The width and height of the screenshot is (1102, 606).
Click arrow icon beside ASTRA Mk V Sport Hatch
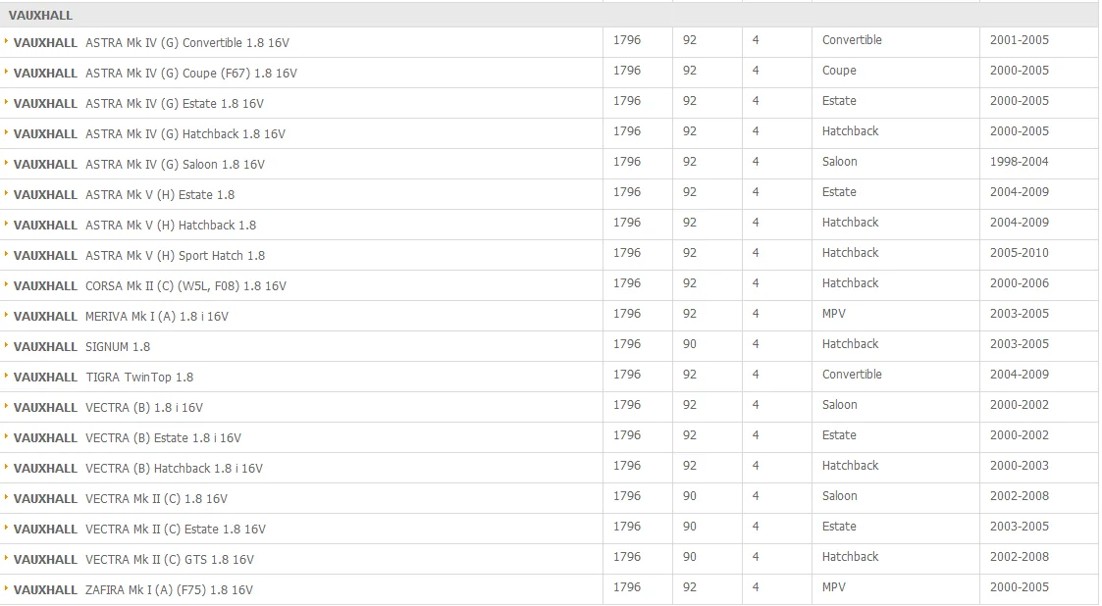(6, 254)
